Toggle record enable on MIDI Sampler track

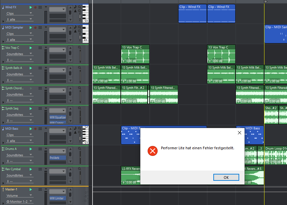35,28
